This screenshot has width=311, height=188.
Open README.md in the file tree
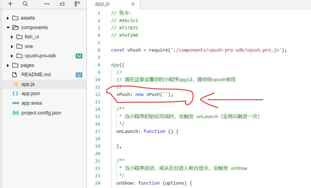coord(36,74)
